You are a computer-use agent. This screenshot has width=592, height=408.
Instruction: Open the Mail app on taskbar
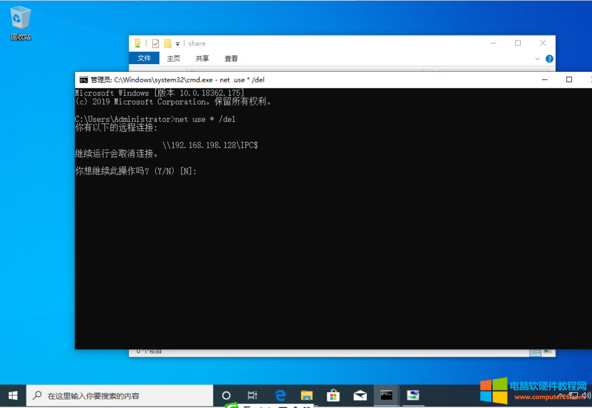360,395
